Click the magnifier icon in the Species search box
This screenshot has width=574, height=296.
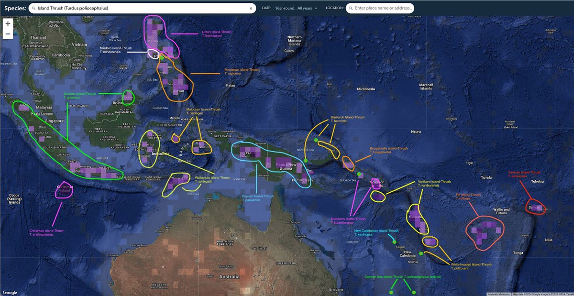[x=33, y=8]
